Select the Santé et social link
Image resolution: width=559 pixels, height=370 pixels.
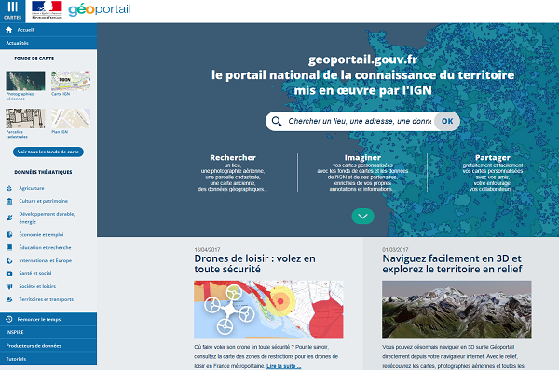(x=35, y=273)
